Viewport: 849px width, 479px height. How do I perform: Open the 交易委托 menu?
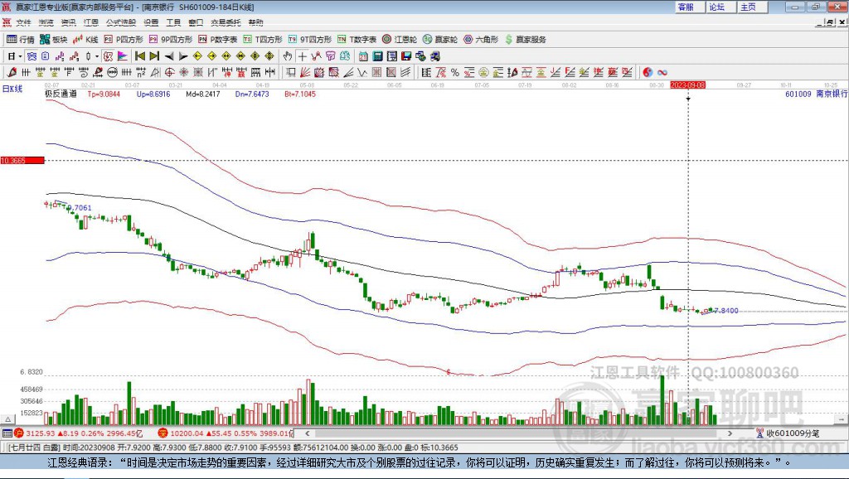coord(226,22)
